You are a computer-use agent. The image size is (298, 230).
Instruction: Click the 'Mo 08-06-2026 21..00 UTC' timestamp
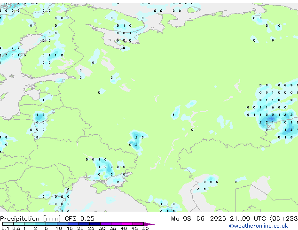coord(219,219)
